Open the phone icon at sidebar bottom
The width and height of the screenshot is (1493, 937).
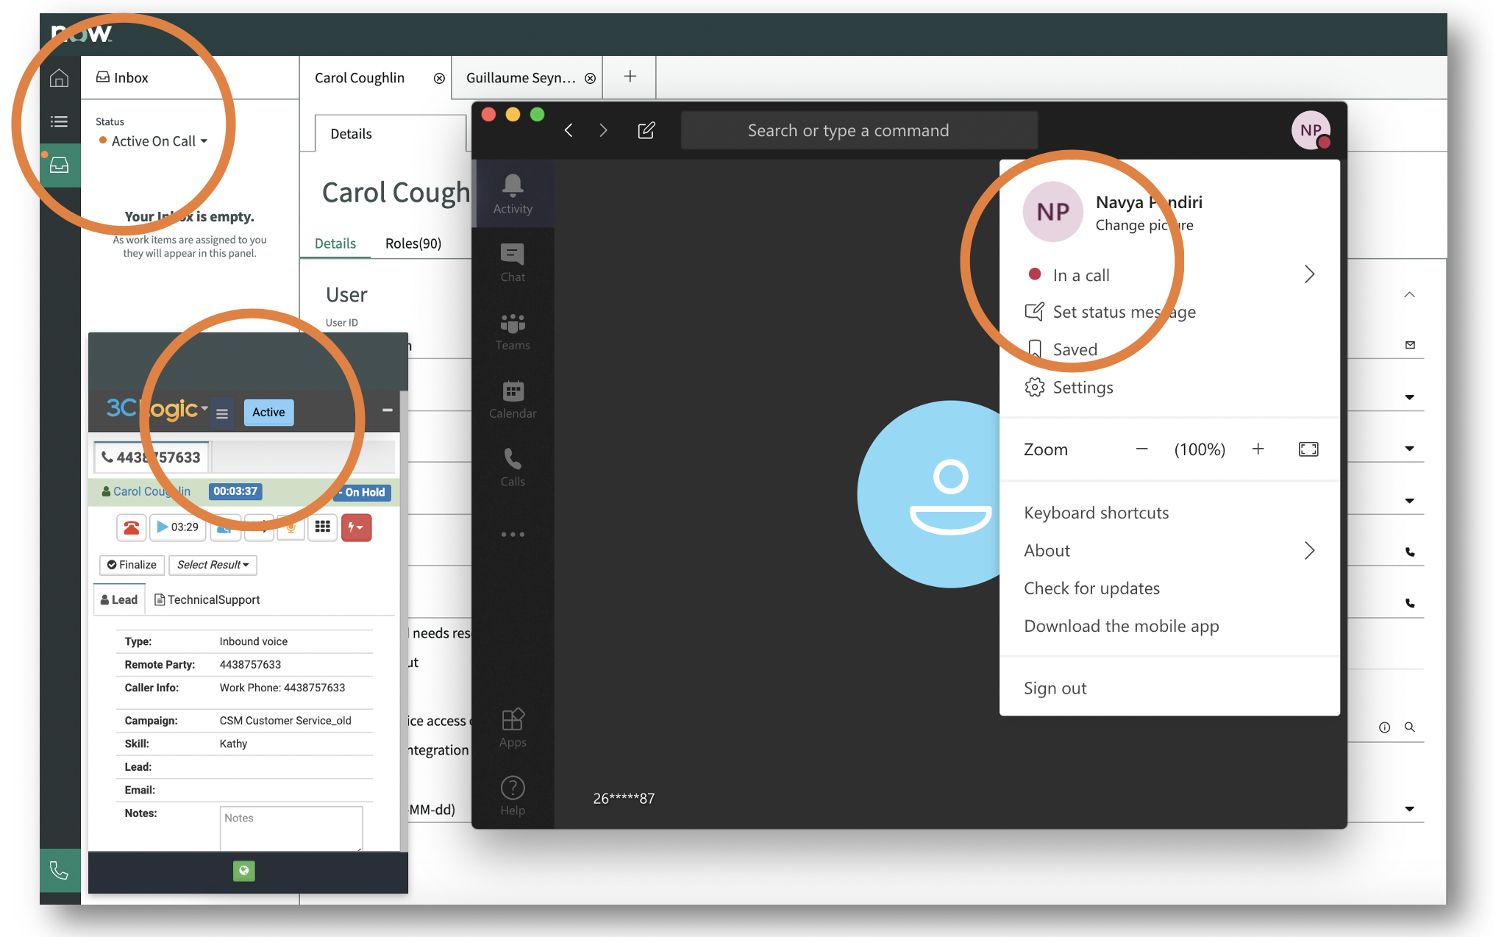click(60, 871)
